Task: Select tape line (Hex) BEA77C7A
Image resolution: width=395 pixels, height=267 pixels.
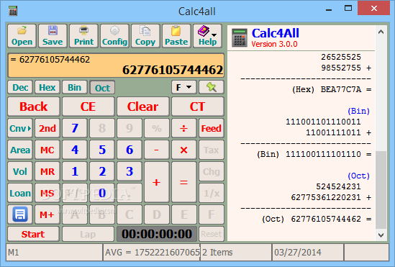Action: click(332, 89)
